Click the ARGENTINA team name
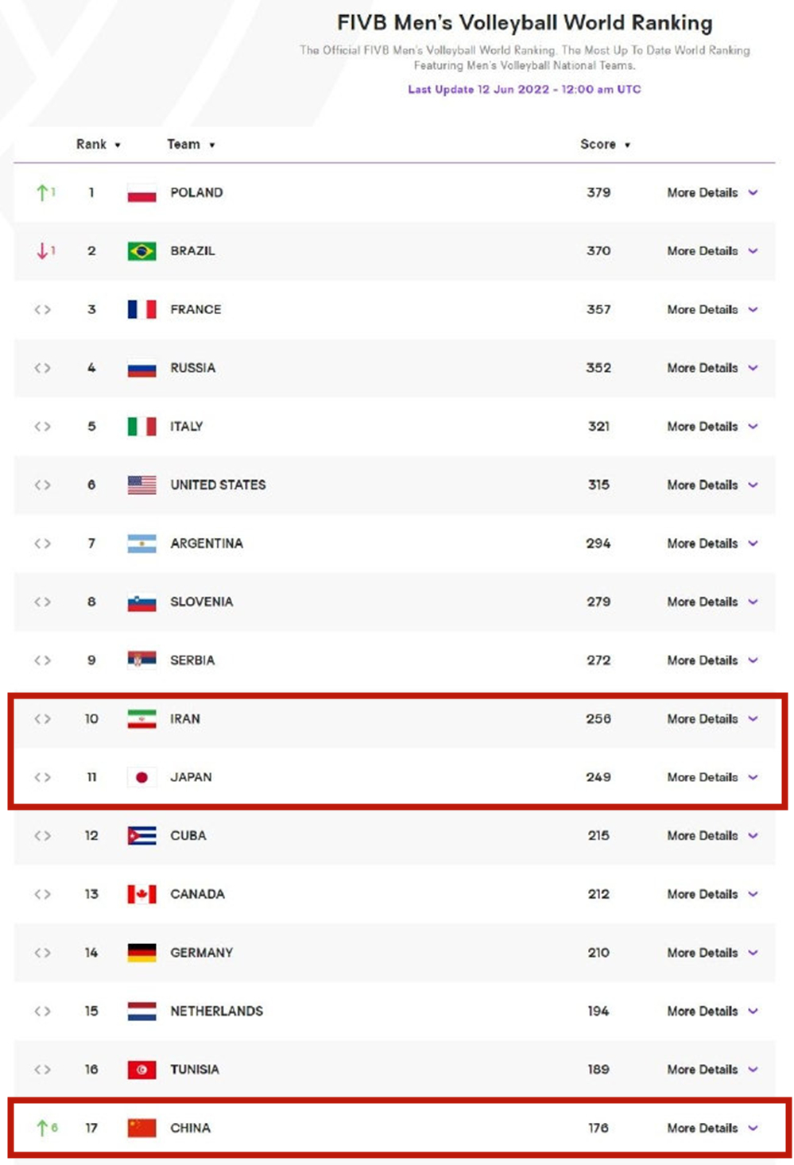Screen dimensions: 794x1165 click(207, 544)
